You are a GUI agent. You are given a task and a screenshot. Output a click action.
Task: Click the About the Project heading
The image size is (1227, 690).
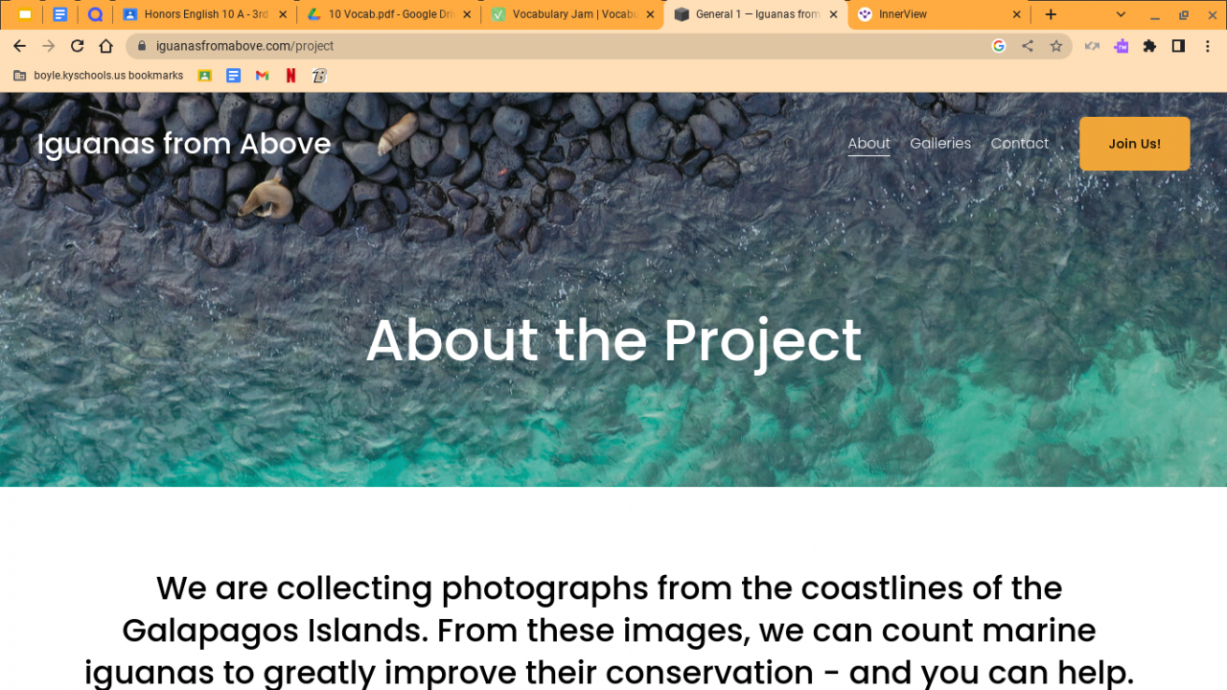613,340
